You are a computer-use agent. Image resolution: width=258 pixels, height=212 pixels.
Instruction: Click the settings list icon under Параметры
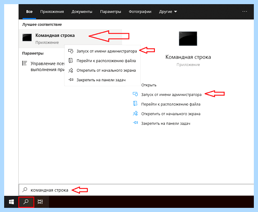pyautogui.click(x=25, y=63)
